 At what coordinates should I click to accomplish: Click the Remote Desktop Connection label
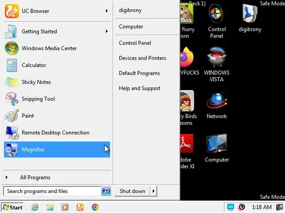coord(56,133)
